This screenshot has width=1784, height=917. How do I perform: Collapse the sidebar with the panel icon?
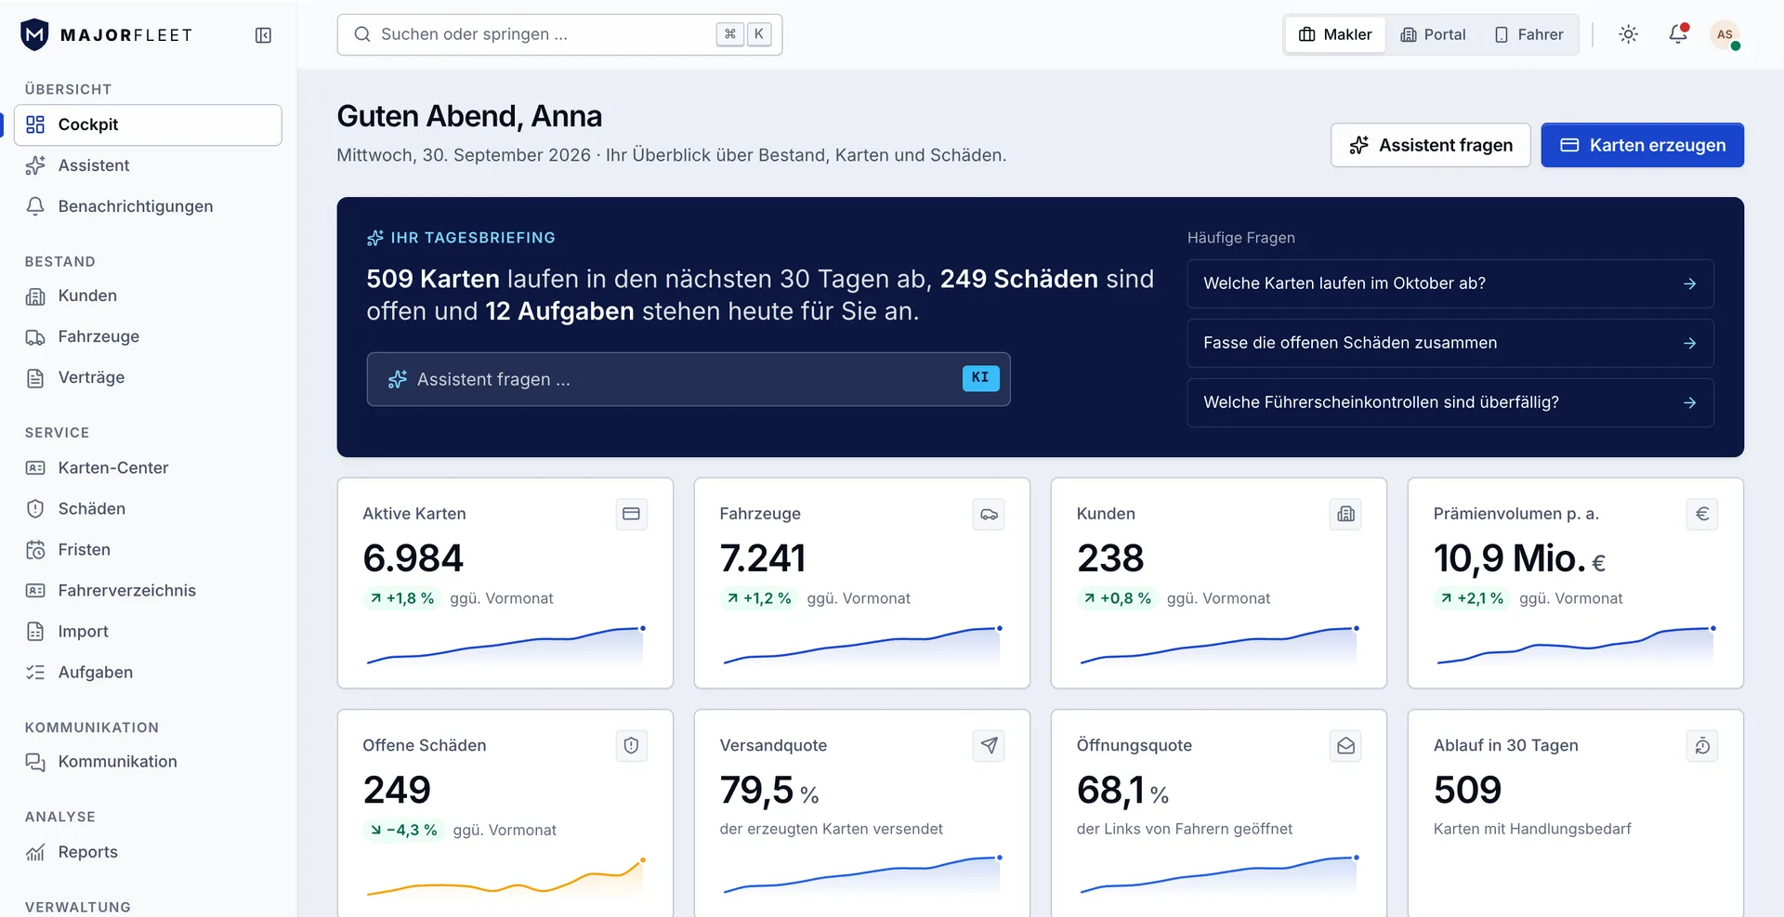[263, 35]
